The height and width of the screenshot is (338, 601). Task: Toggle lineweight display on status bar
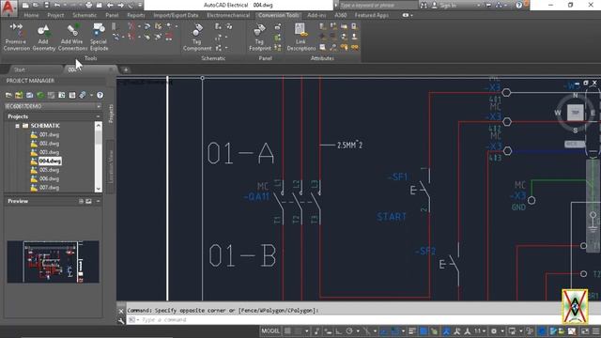click(412, 331)
